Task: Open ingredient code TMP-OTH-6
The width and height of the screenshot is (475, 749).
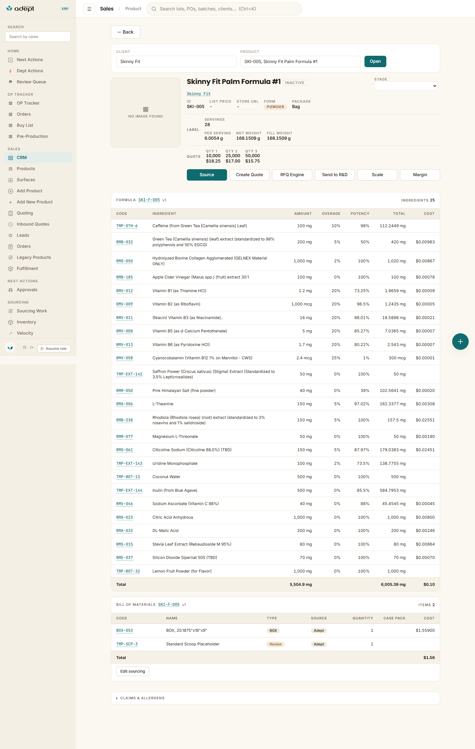Action: tap(127, 226)
